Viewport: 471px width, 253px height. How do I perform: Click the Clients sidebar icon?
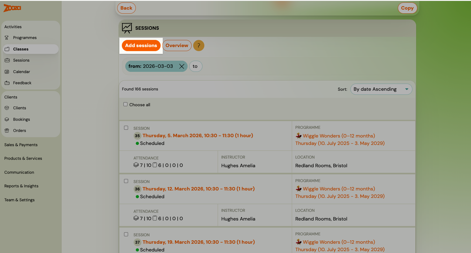pyautogui.click(x=7, y=108)
